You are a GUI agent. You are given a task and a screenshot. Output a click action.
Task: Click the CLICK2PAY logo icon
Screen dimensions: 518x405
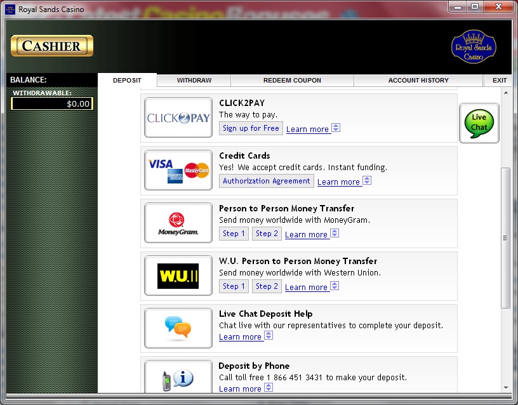178,117
